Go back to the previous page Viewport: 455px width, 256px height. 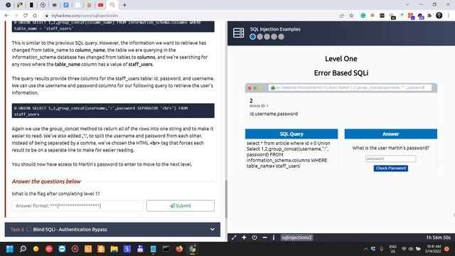tap(6, 16)
